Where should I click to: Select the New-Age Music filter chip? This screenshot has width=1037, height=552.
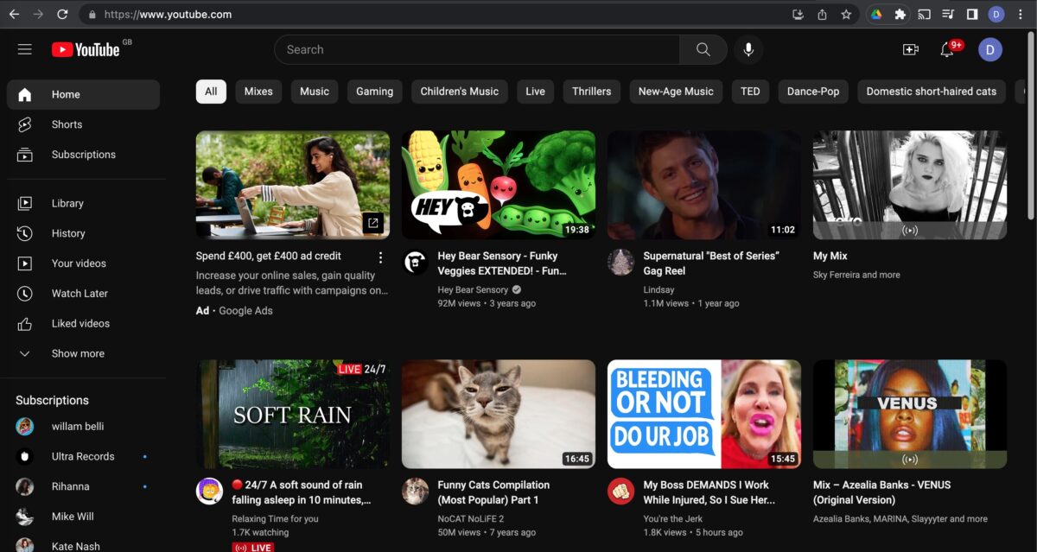click(x=676, y=92)
